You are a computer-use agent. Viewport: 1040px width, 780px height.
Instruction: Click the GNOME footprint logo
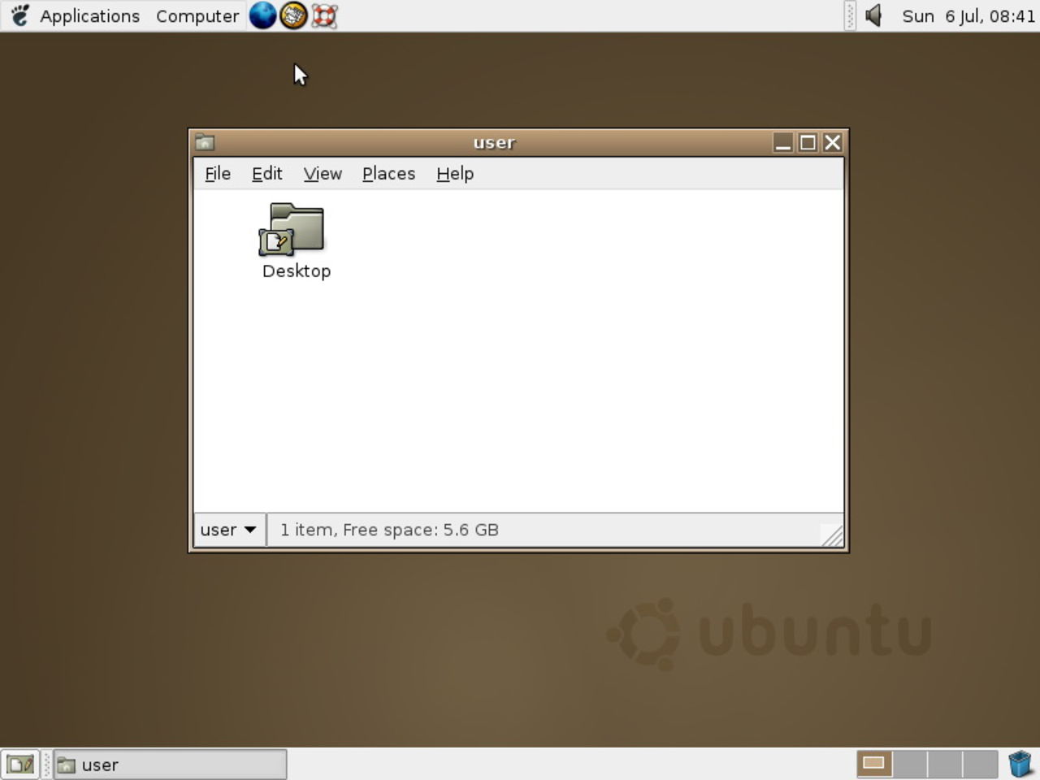[x=18, y=15]
